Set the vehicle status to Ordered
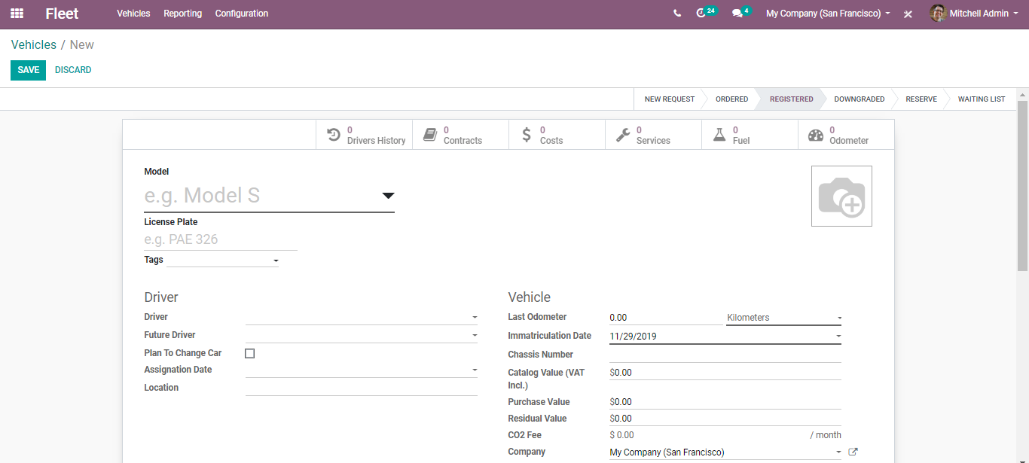 point(731,99)
